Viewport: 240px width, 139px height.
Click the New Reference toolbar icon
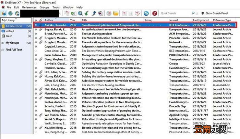pos(73,13)
